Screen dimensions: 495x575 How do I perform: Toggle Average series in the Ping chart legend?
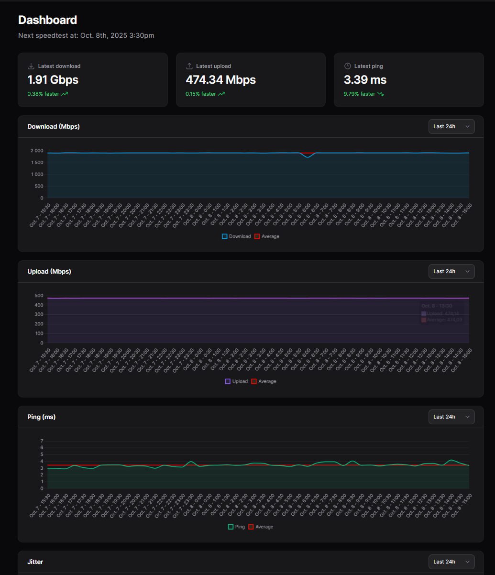(261, 527)
